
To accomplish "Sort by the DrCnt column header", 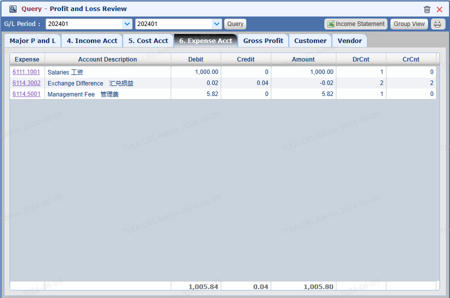I will (361, 59).
